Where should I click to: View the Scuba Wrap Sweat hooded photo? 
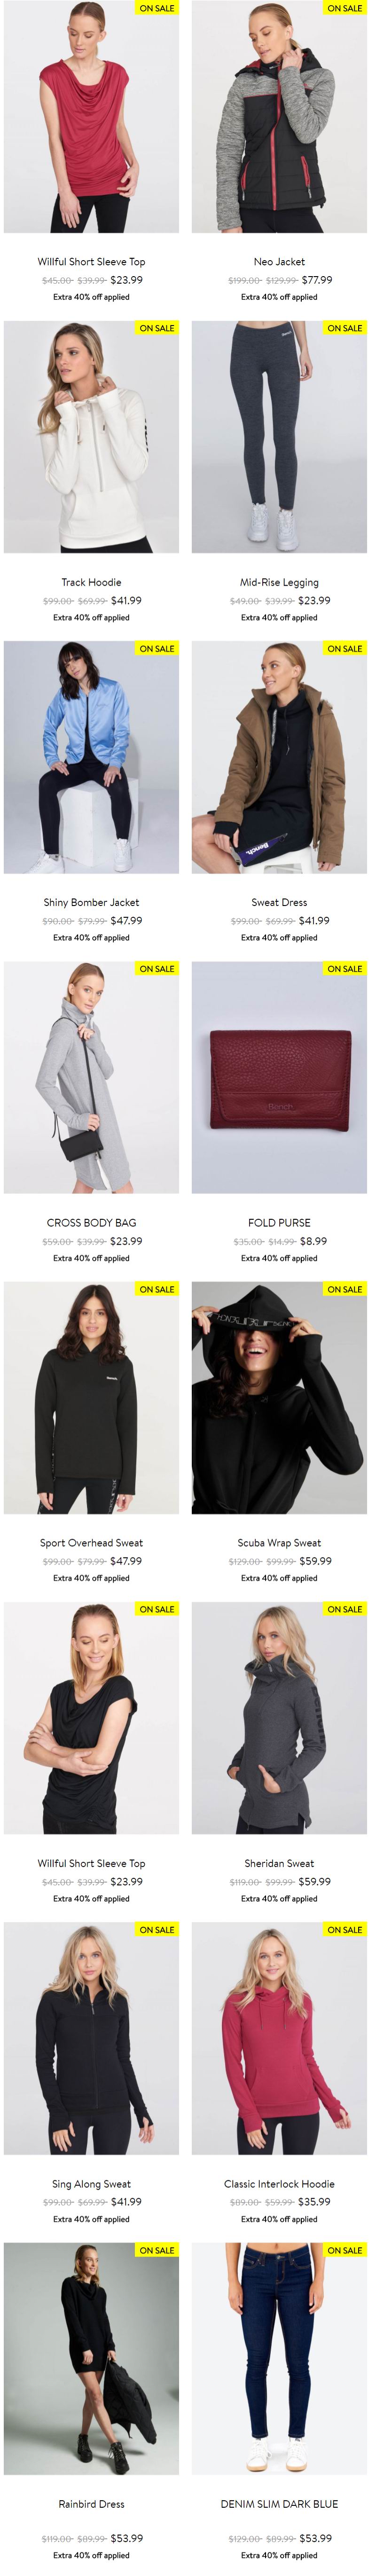click(x=279, y=1397)
